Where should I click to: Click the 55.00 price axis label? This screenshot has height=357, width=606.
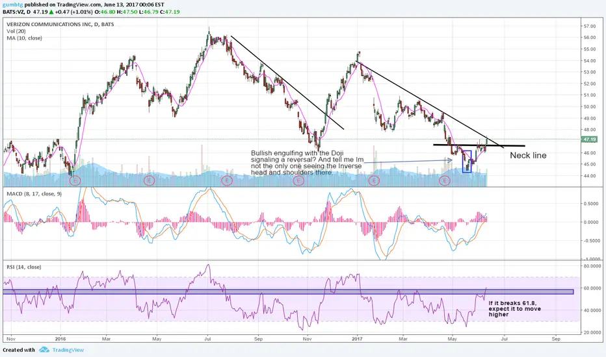(589, 49)
